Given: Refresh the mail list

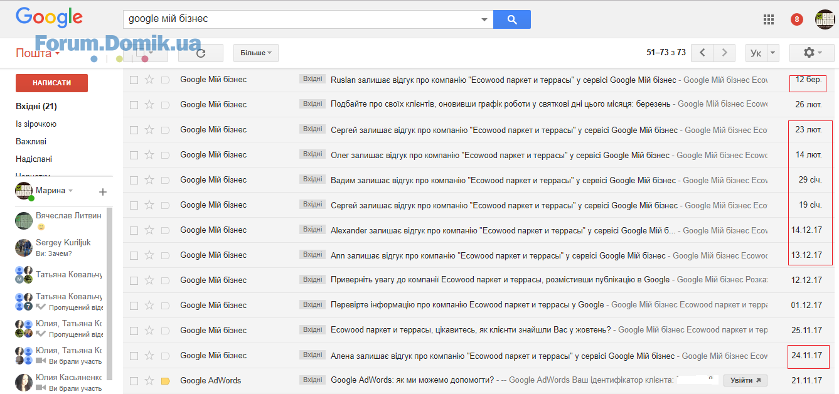Looking at the screenshot, I should pos(201,53).
